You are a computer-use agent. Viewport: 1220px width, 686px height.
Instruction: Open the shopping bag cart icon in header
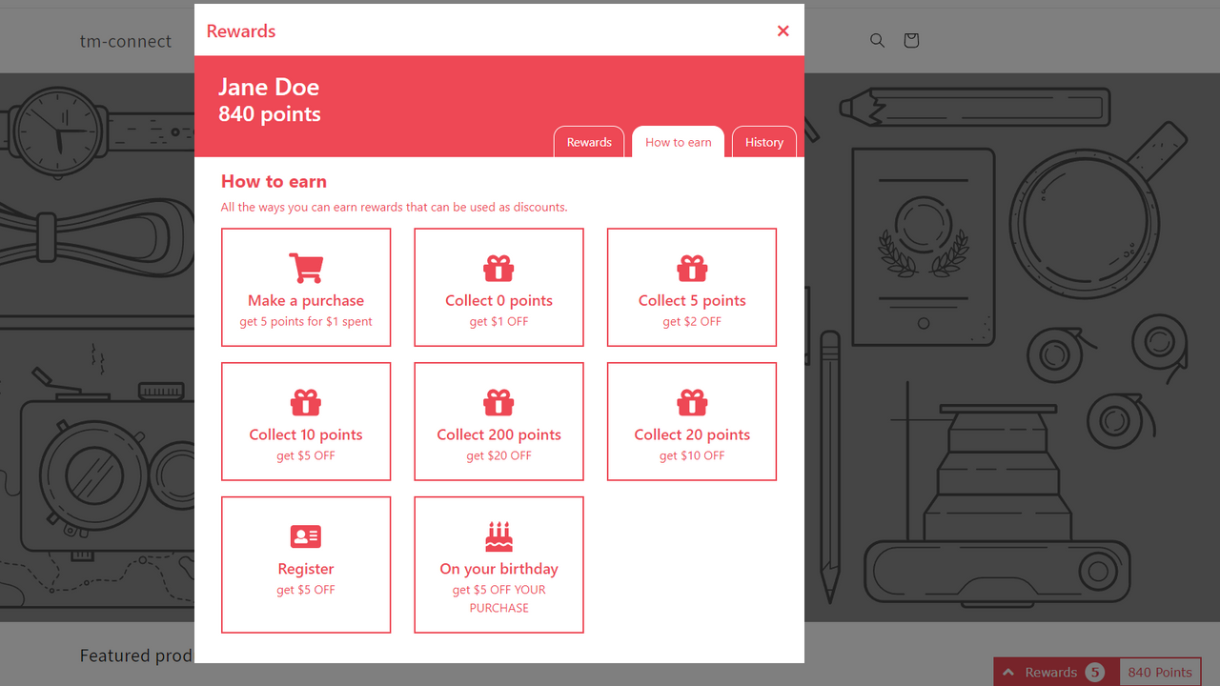pos(911,40)
